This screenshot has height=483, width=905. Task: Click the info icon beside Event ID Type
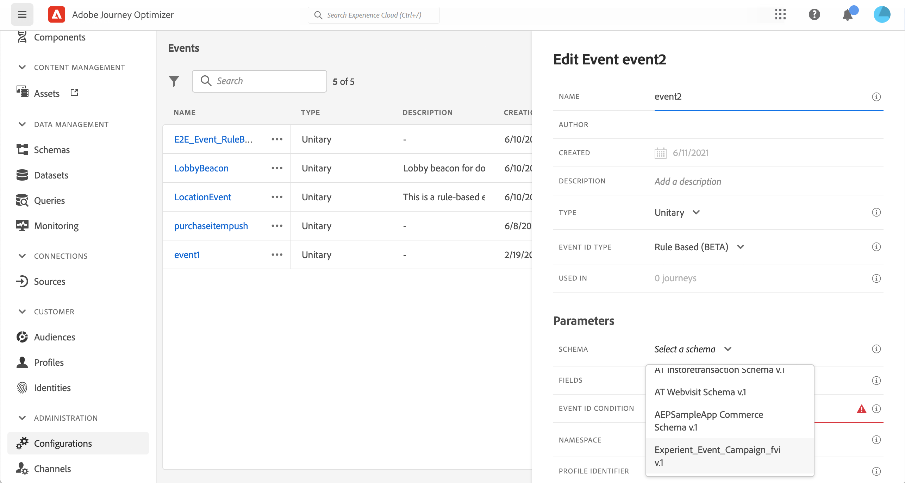point(876,247)
